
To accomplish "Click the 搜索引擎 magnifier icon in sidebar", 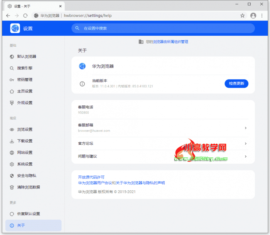I will pos(12,68).
